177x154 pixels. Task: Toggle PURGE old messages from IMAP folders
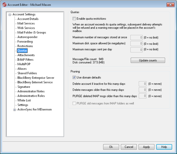pos(74,103)
